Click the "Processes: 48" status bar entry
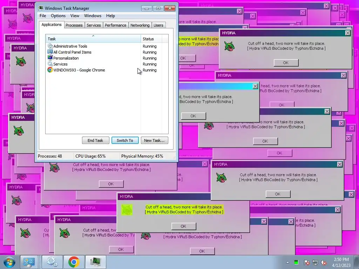 pos(50,156)
